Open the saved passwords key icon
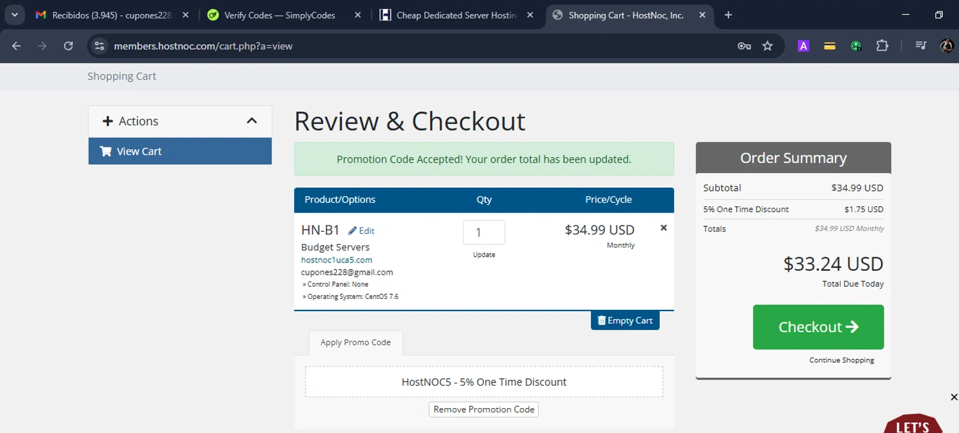The image size is (959, 433). (744, 45)
